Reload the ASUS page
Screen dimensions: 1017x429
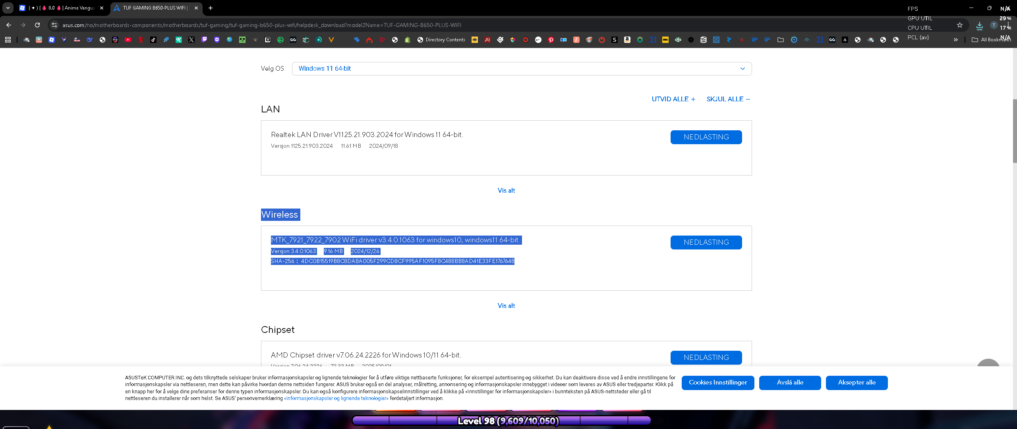37,25
